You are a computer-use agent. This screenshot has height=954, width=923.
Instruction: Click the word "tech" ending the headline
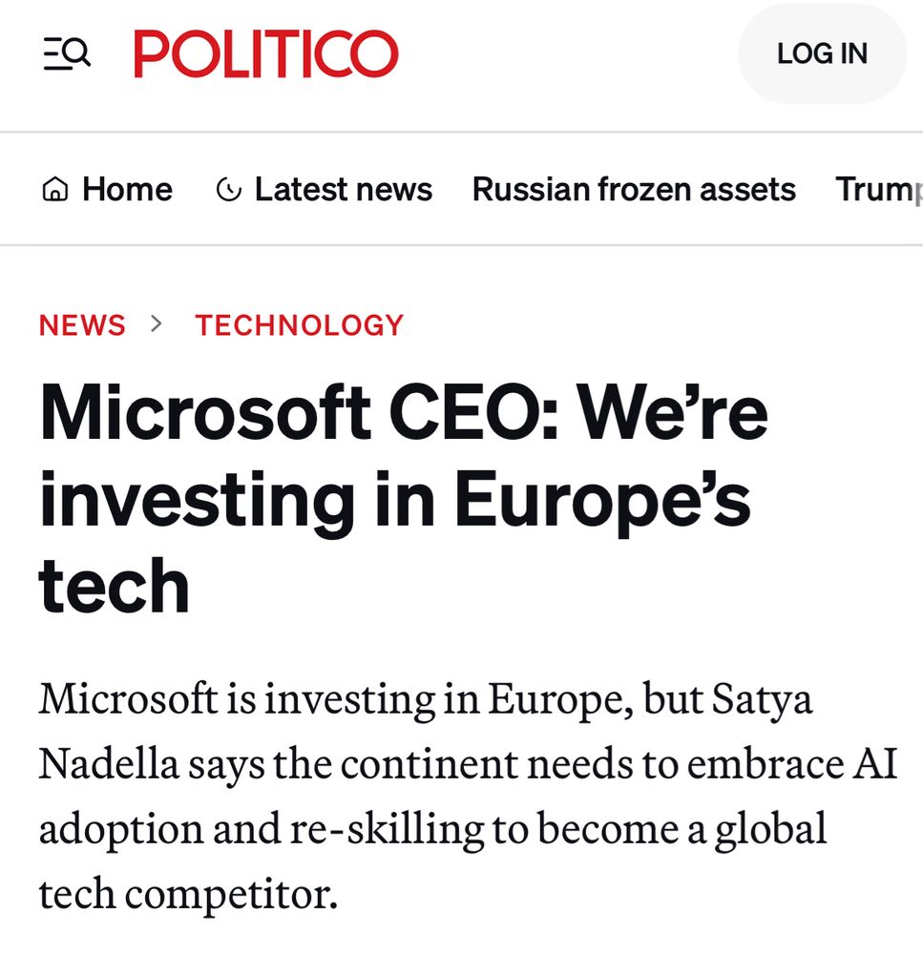click(114, 585)
